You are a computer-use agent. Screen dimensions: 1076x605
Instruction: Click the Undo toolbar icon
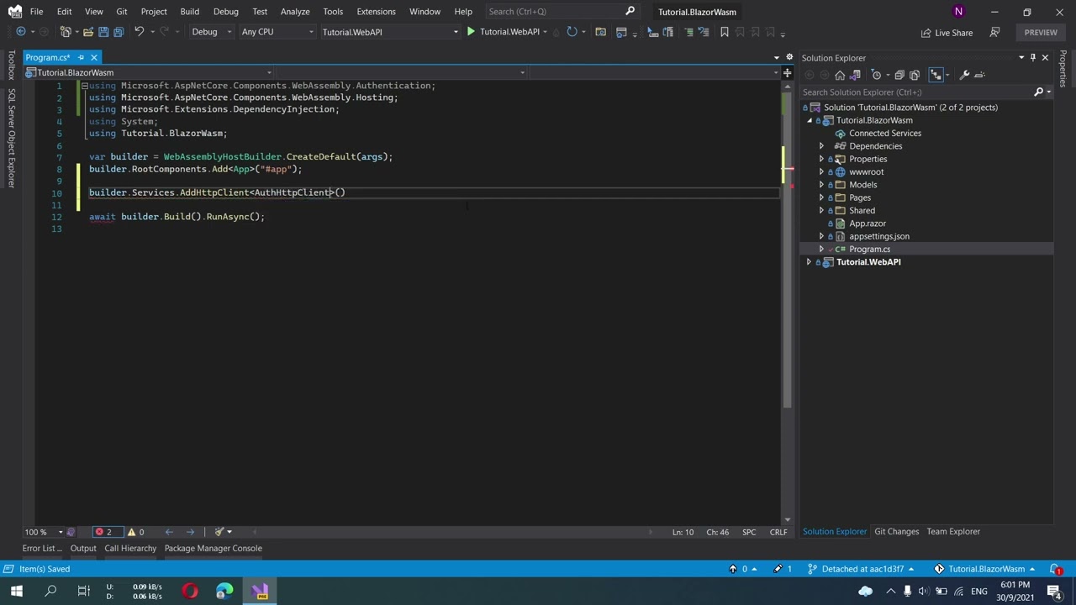139,32
